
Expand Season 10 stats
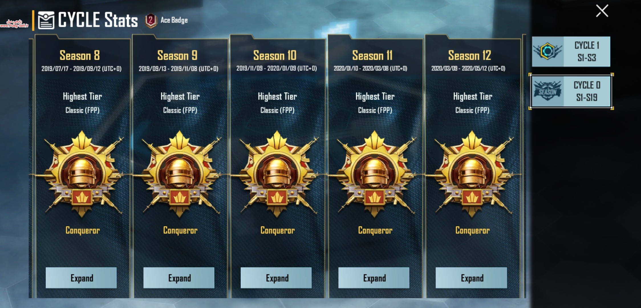pos(276,278)
